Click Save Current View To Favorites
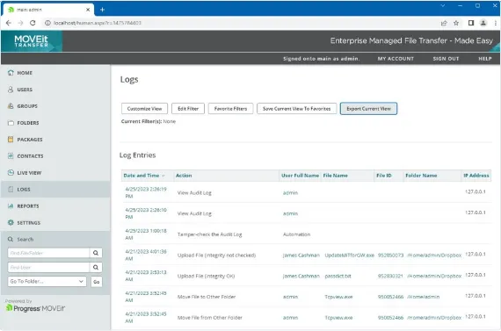The image size is (501, 331). tap(296, 109)
